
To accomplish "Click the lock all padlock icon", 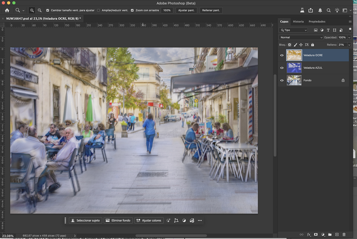I will 312,45.
